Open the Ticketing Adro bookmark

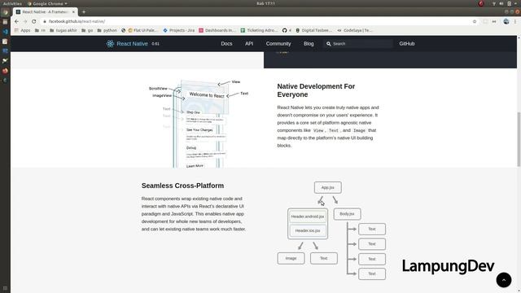259,30
